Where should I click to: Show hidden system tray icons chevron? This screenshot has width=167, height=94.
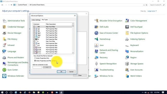click(x=143, y=92)
